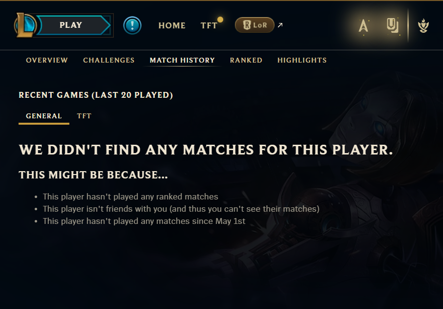Click the Recent Games (Last 20 Played) heading

(96, 95)
